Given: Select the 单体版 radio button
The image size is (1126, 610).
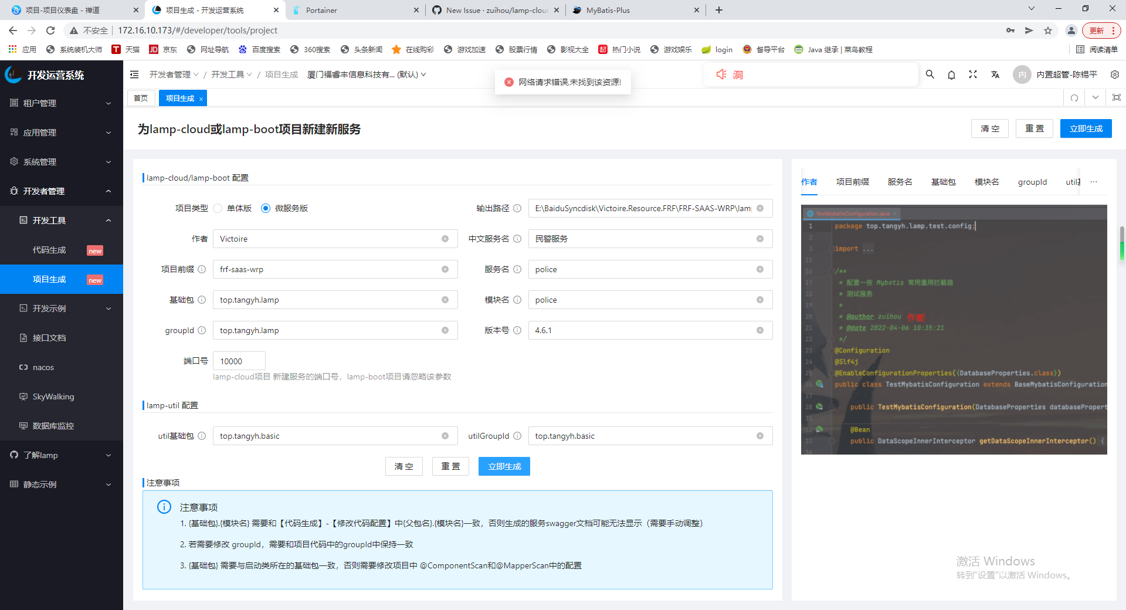Looking at the screenshot, I should [x=218, y=208].
